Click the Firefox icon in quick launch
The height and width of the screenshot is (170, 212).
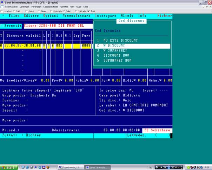[x=48, y=168]
